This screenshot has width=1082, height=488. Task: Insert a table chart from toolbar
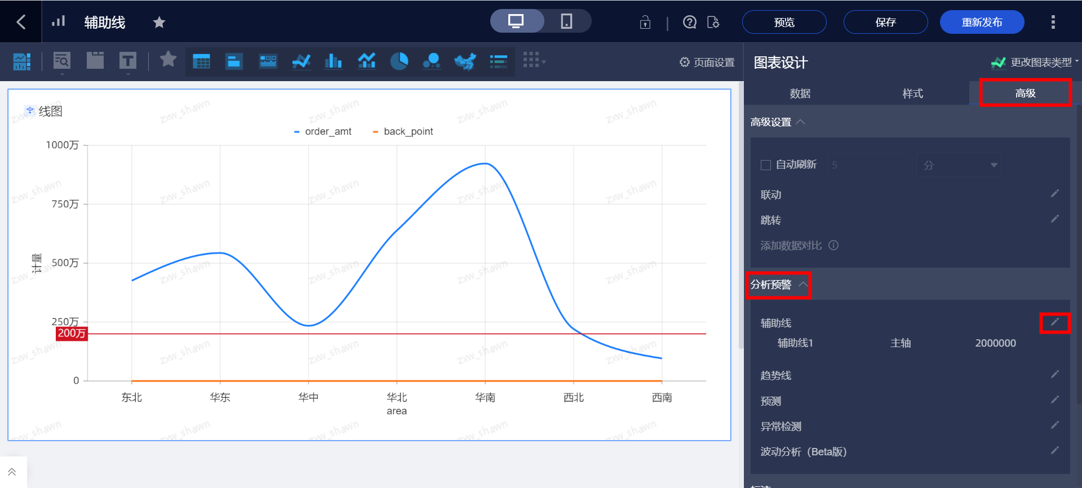tap(201, 61)
